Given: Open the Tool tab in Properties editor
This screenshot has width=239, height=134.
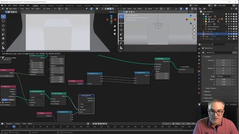Looking at the screenshot, I should [x=199, y=49].
